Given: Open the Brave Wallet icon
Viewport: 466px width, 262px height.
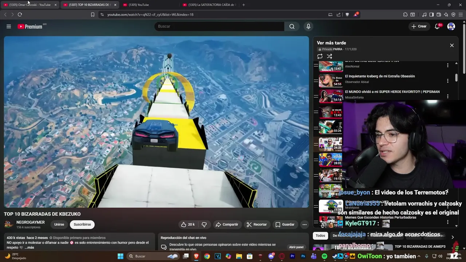Looking at the screenshot, I should point(439,15).
